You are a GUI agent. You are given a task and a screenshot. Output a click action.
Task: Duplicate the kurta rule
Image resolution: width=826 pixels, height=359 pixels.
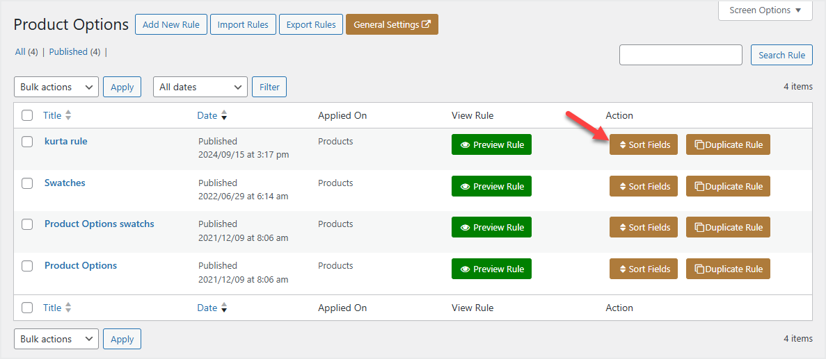coord(728,145)
